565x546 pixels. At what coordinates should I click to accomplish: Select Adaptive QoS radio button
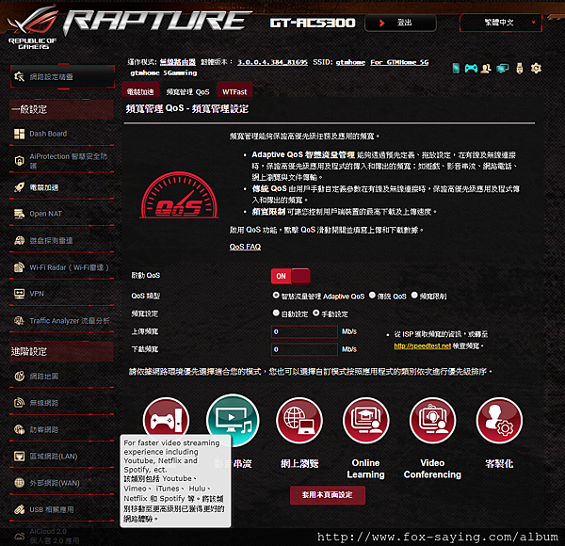pos(276,296)
